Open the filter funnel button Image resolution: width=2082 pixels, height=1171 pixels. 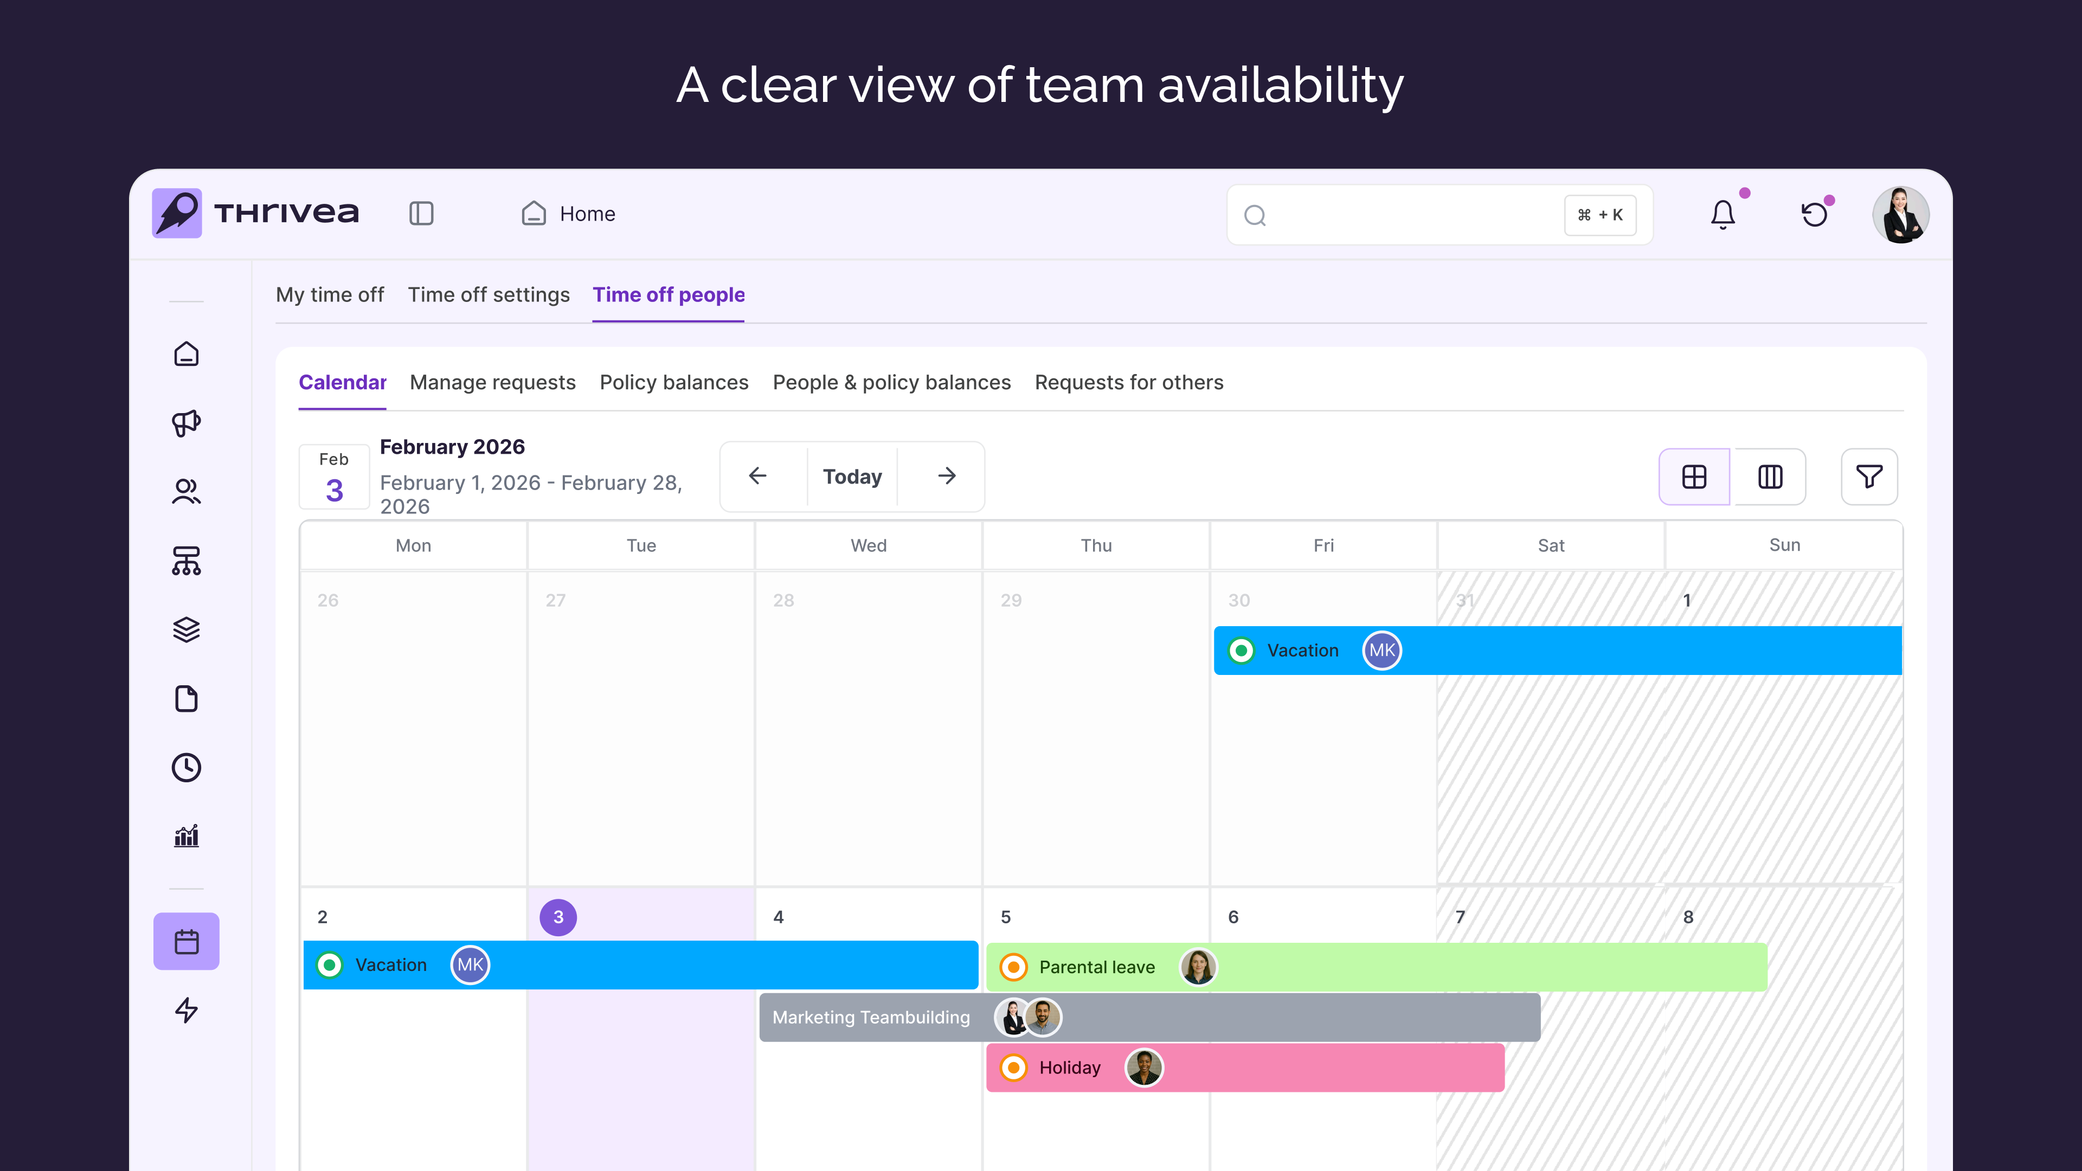1868,477
